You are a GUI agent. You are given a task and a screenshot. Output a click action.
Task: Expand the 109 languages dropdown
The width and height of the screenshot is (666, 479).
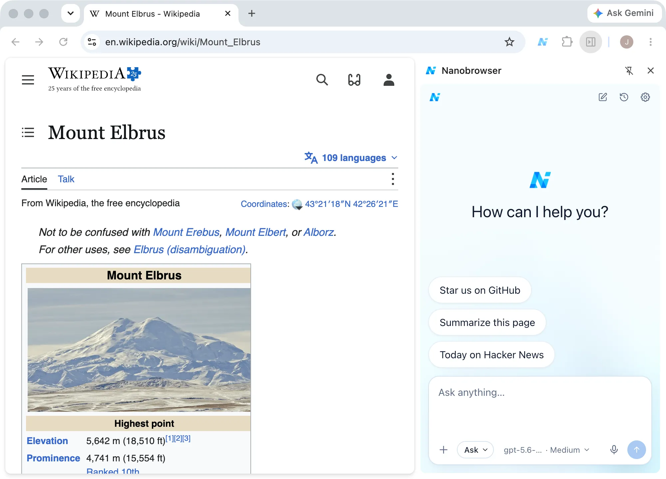(351, 158)
